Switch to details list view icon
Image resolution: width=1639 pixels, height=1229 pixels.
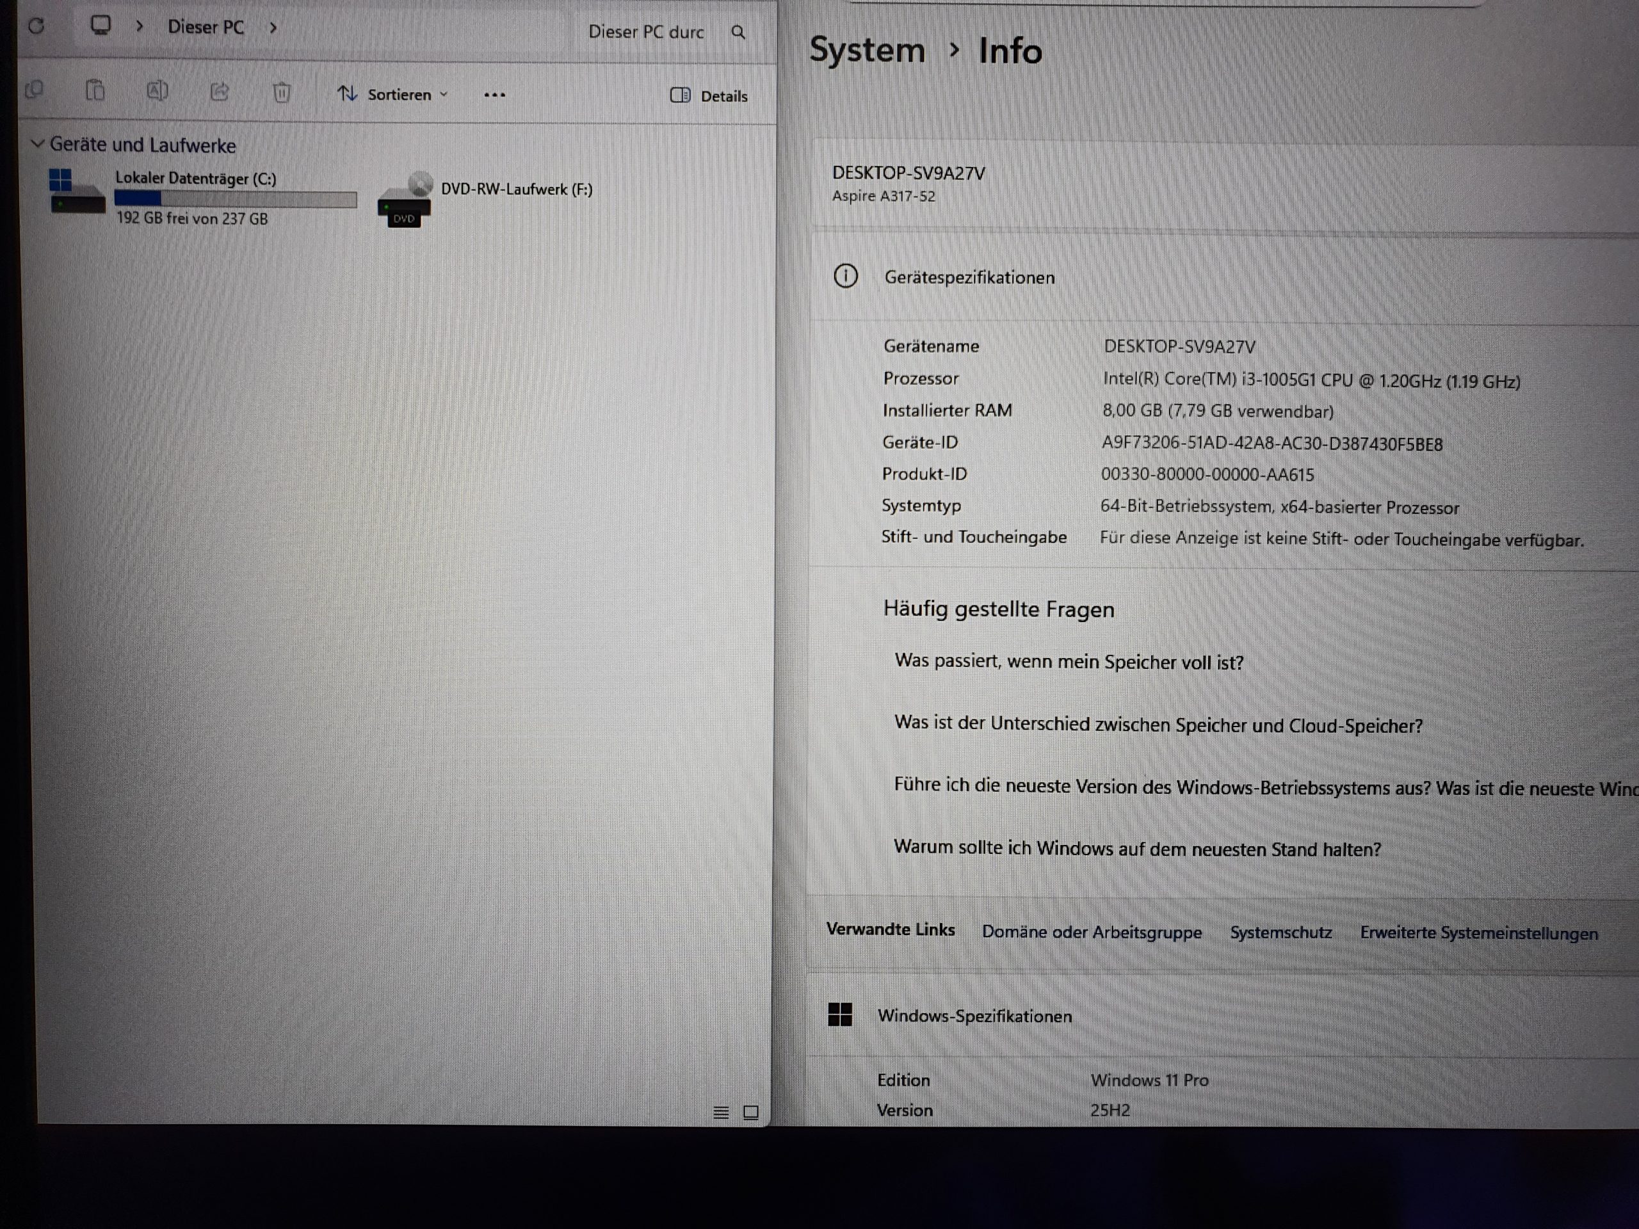[721, 1112]
